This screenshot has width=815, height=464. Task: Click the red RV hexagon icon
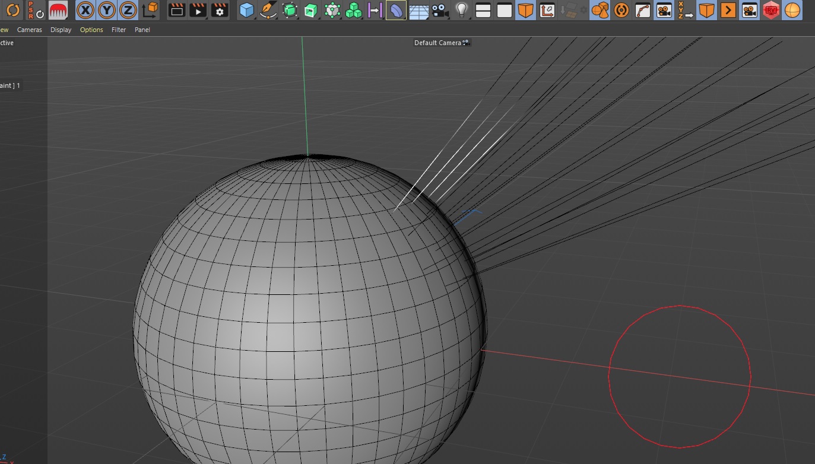(x=770, y=10)
